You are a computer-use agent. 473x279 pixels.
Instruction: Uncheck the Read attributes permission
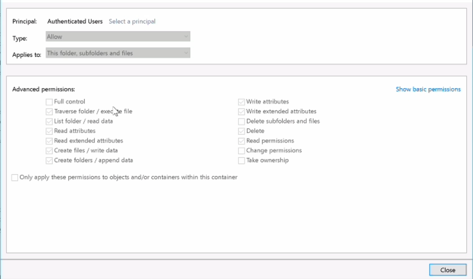point(49,131)
